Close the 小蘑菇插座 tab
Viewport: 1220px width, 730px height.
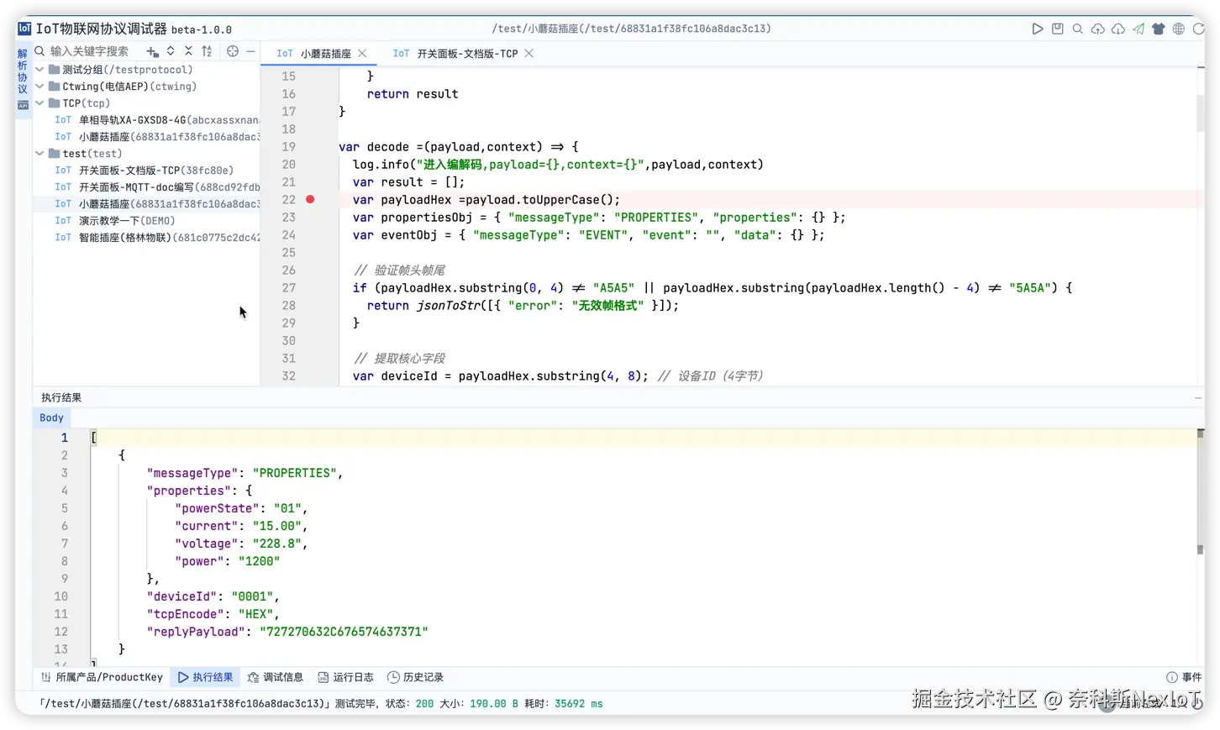[x=362, y=53]
